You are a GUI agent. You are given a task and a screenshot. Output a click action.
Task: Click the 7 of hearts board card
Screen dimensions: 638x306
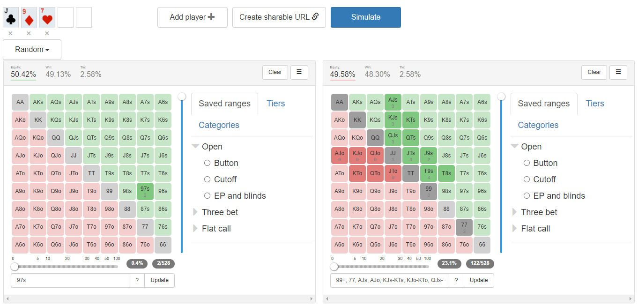[x=47, y=18]
